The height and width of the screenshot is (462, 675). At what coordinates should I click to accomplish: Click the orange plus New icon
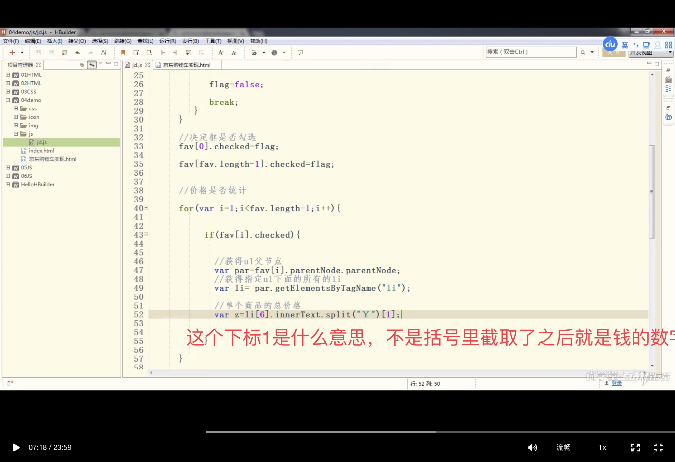pos(12,52)
